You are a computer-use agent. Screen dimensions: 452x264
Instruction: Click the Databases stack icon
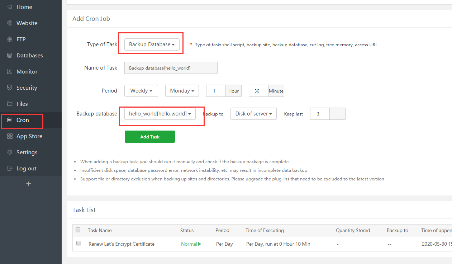click(10, 56)
